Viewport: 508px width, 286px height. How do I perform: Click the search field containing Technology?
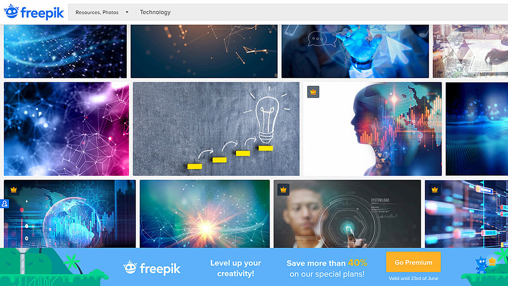click(321, 12)
